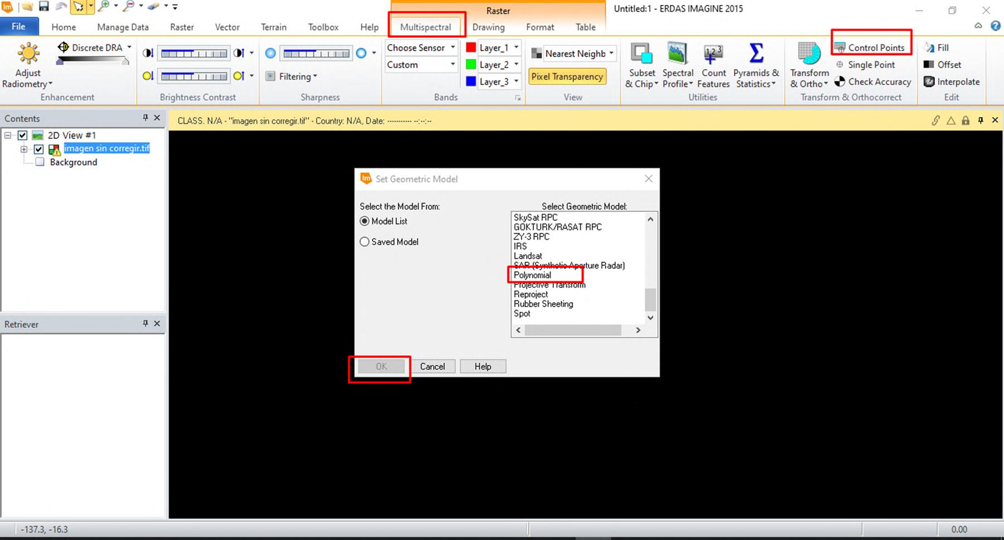The width and height of the screenshot is (1004, 540).
Task: Run the Check Accuracy tool
Action: tap(873, 81)
